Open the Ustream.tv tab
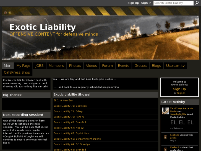 pyautogui.click(x=175, y=66)
